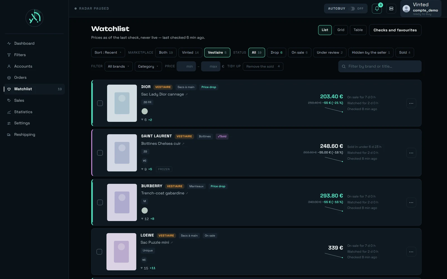
Task: Open the Sales page link
Action: tap(34, 100)
